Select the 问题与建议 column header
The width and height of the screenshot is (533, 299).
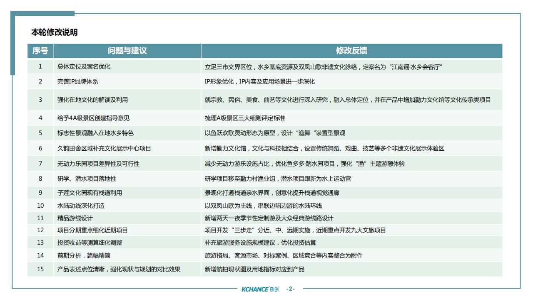127,51
